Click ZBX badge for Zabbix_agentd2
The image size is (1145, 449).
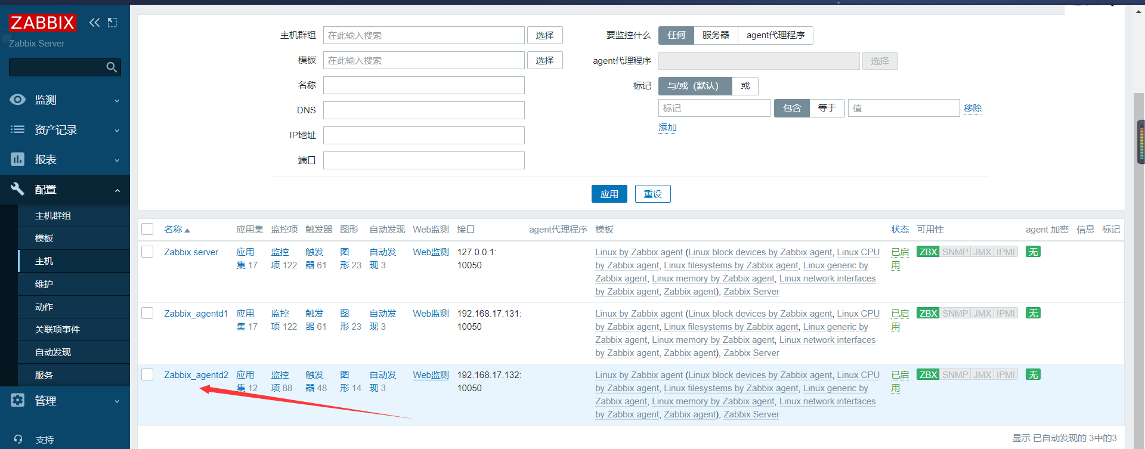928,374
